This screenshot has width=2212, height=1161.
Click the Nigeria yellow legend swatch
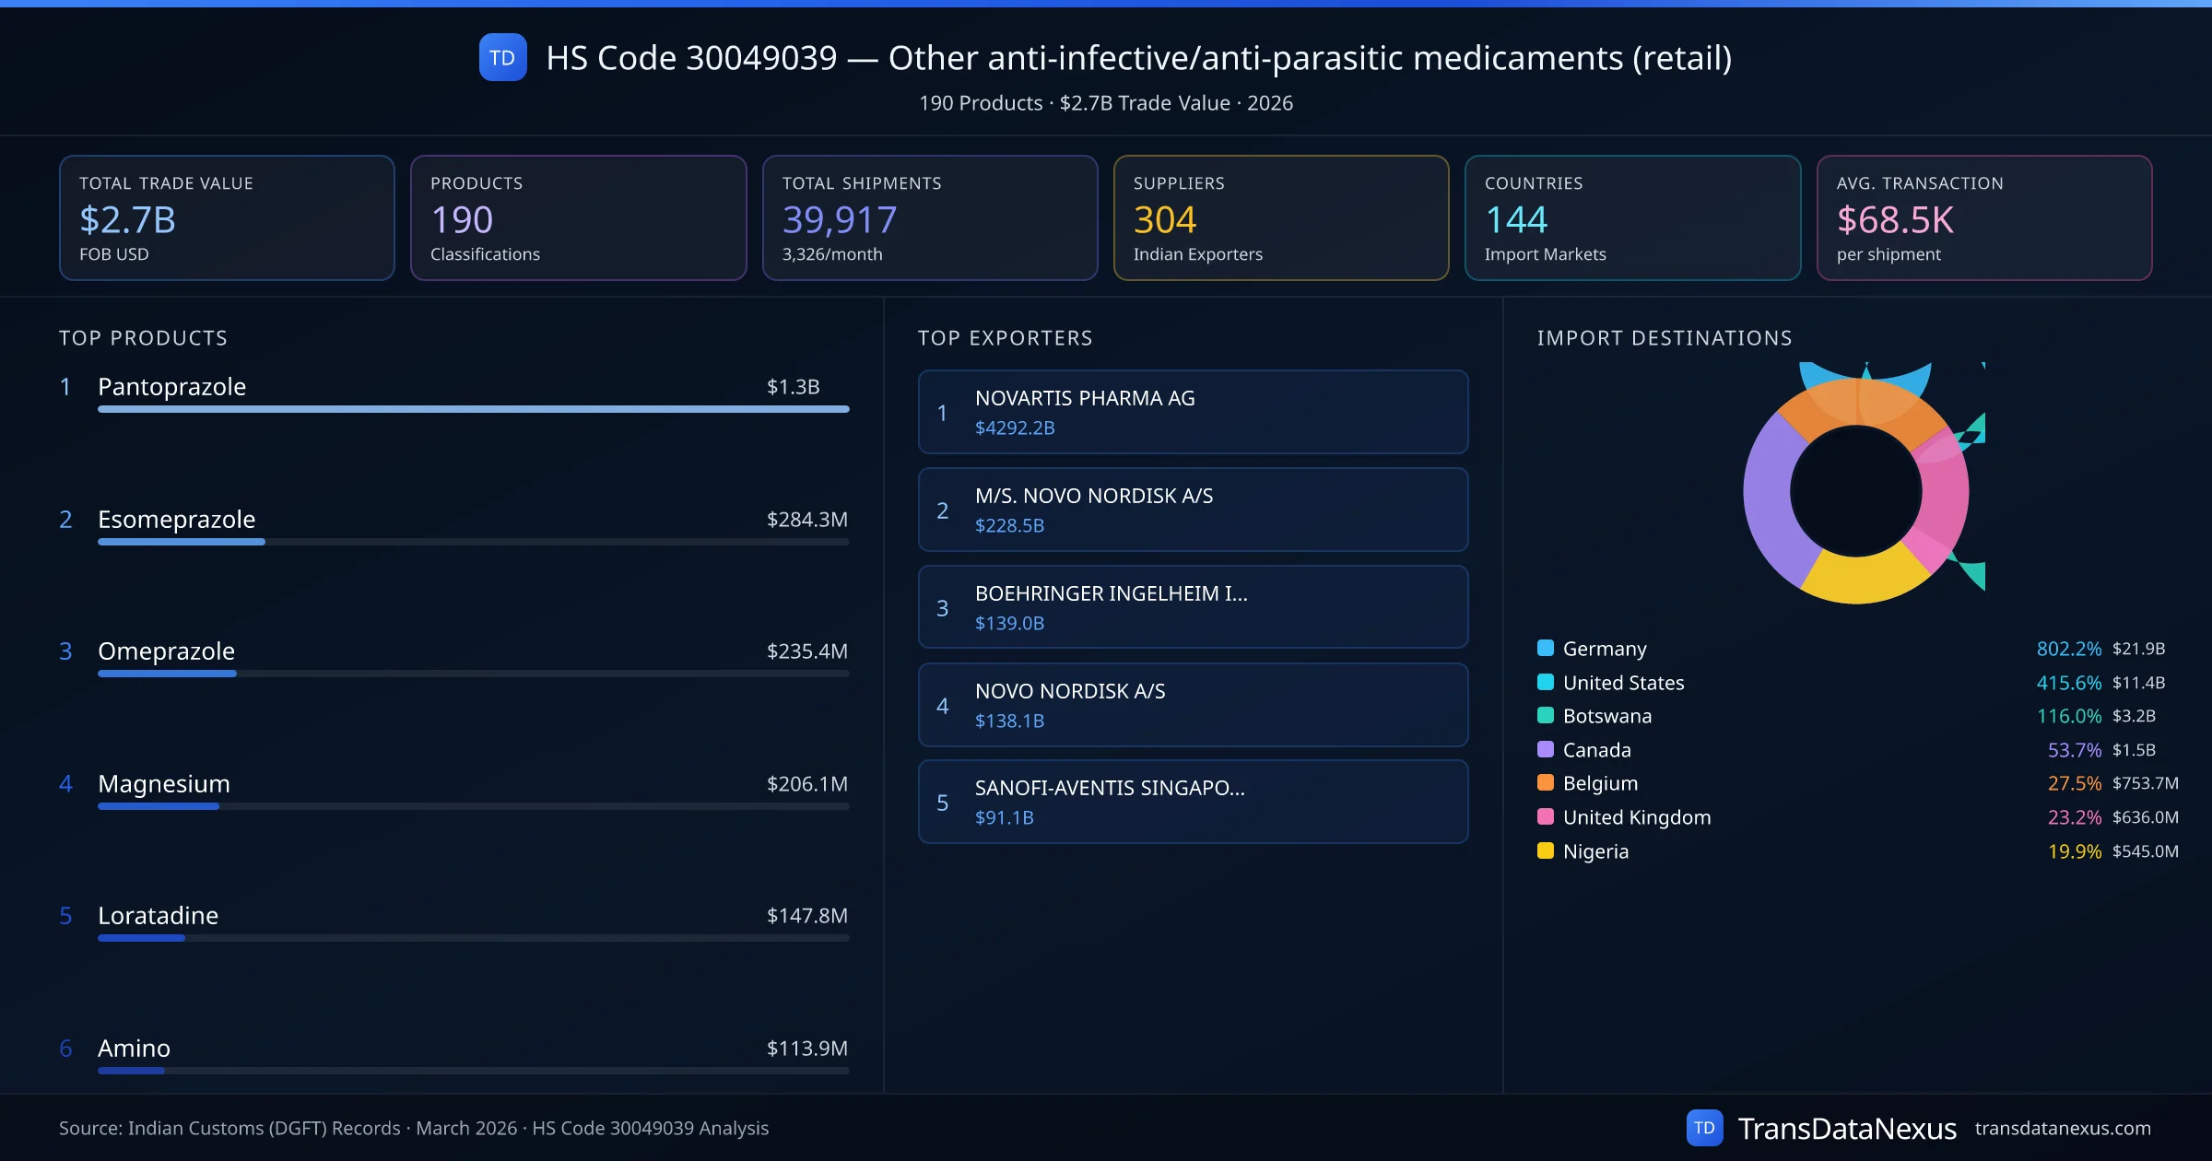(x=1546, y=850)
